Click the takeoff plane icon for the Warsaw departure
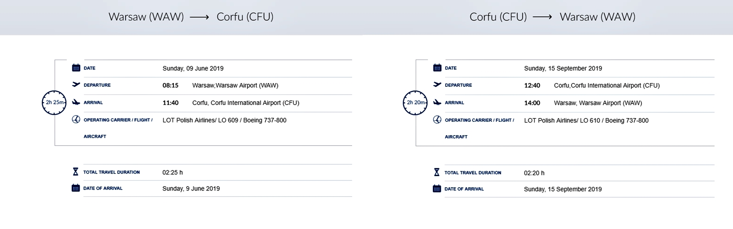The width and height of the screenshot is (733, 229). point(76,85)
